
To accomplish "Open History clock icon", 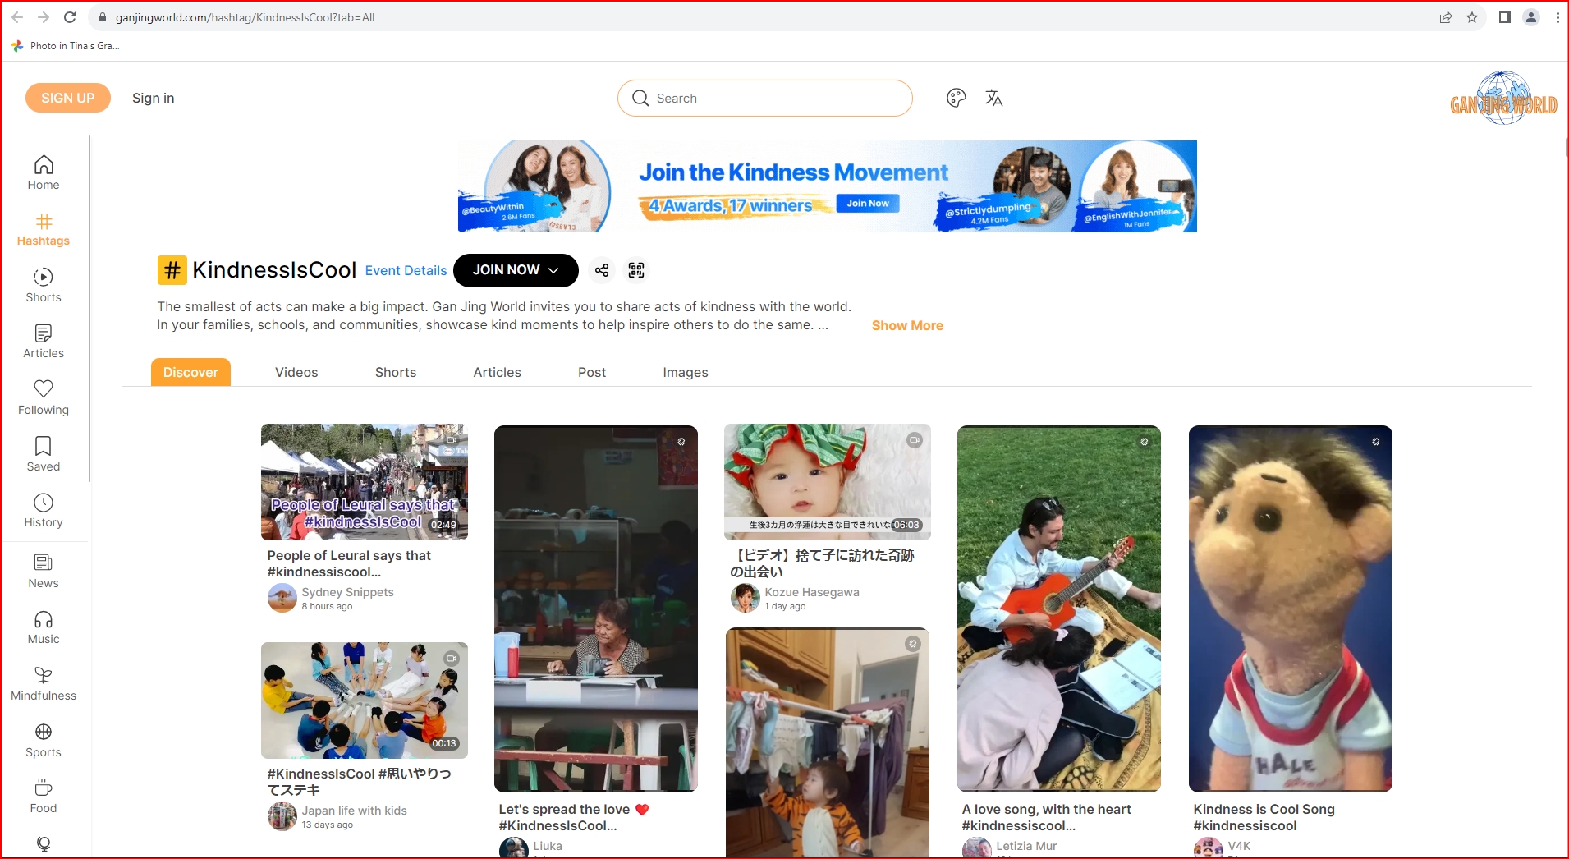I will (44, 502).
